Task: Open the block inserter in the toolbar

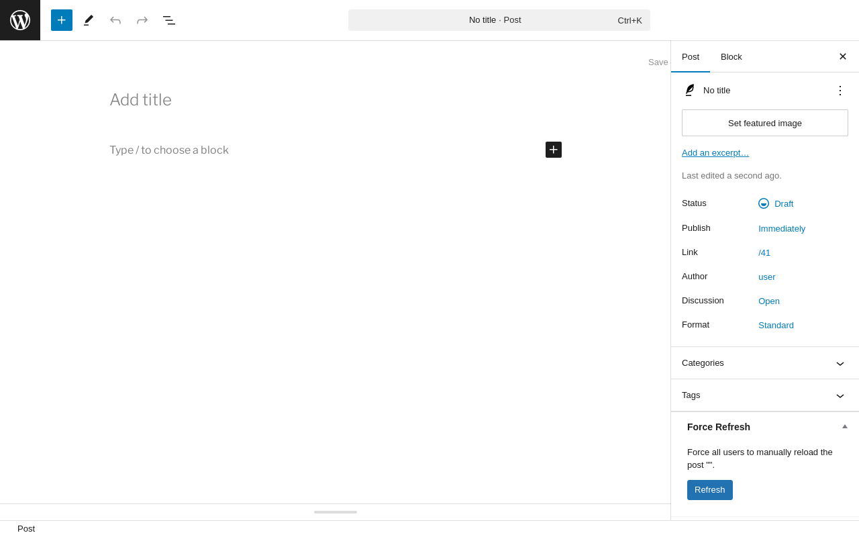Action: (x=62, y=20)
